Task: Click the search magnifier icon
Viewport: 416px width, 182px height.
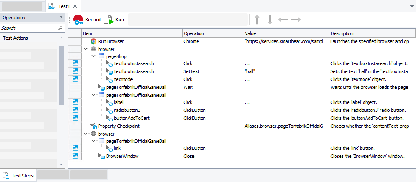Action: [60, 28]
